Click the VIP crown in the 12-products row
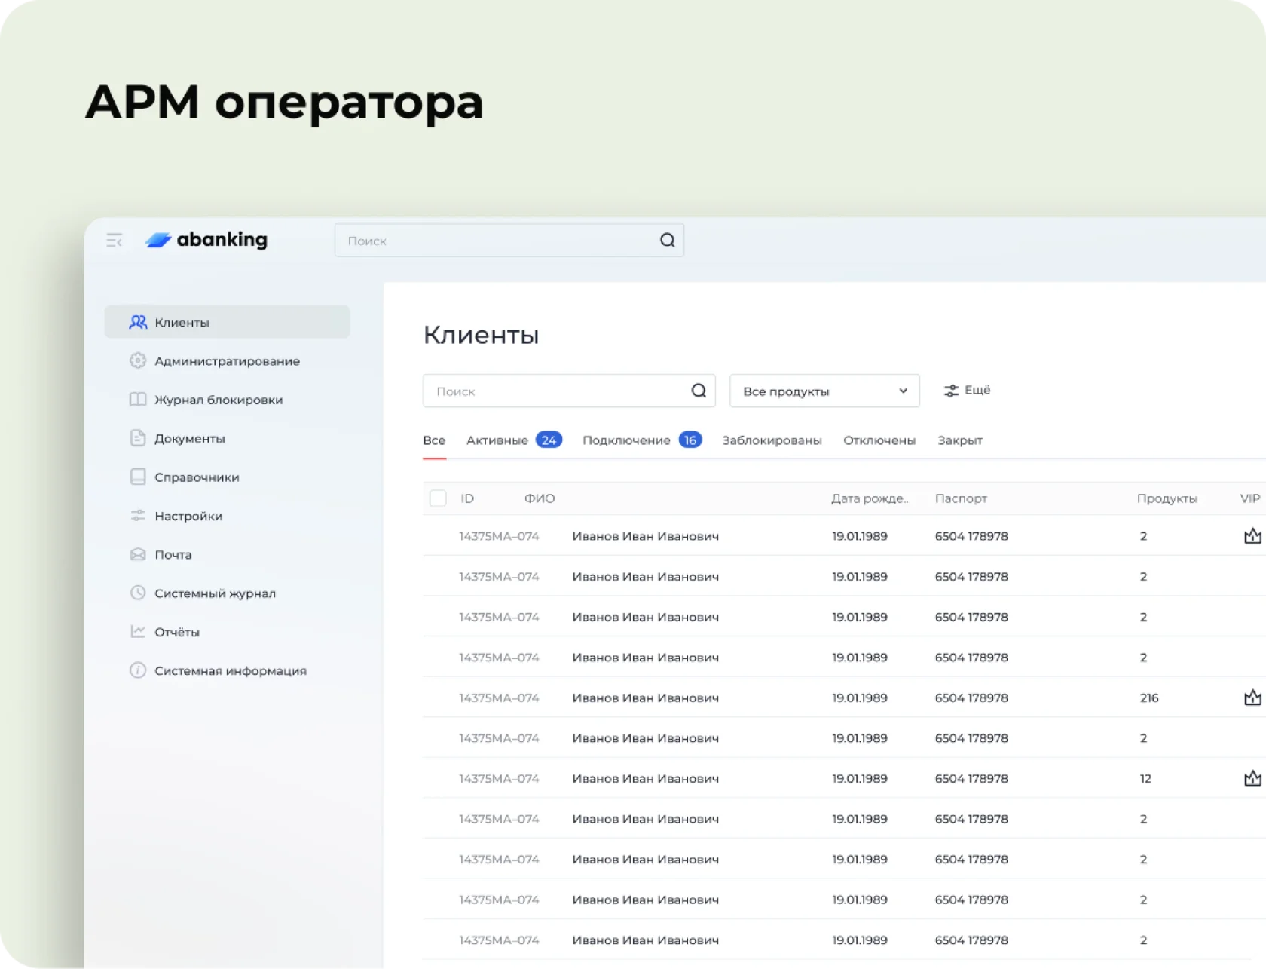 click(1252, 778)
